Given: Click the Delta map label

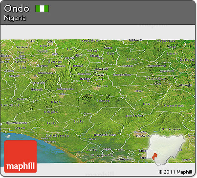Looking at the screenshot, I should (x=91, y=150).
